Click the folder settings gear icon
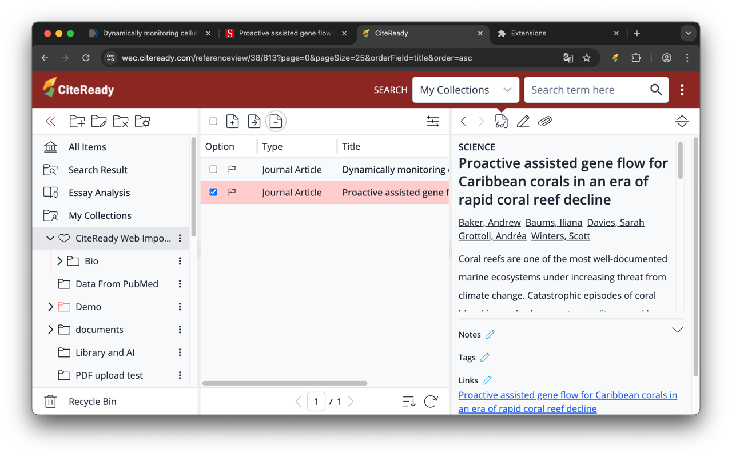The width and height of the screenshot is (732, 457). [142, 121]
